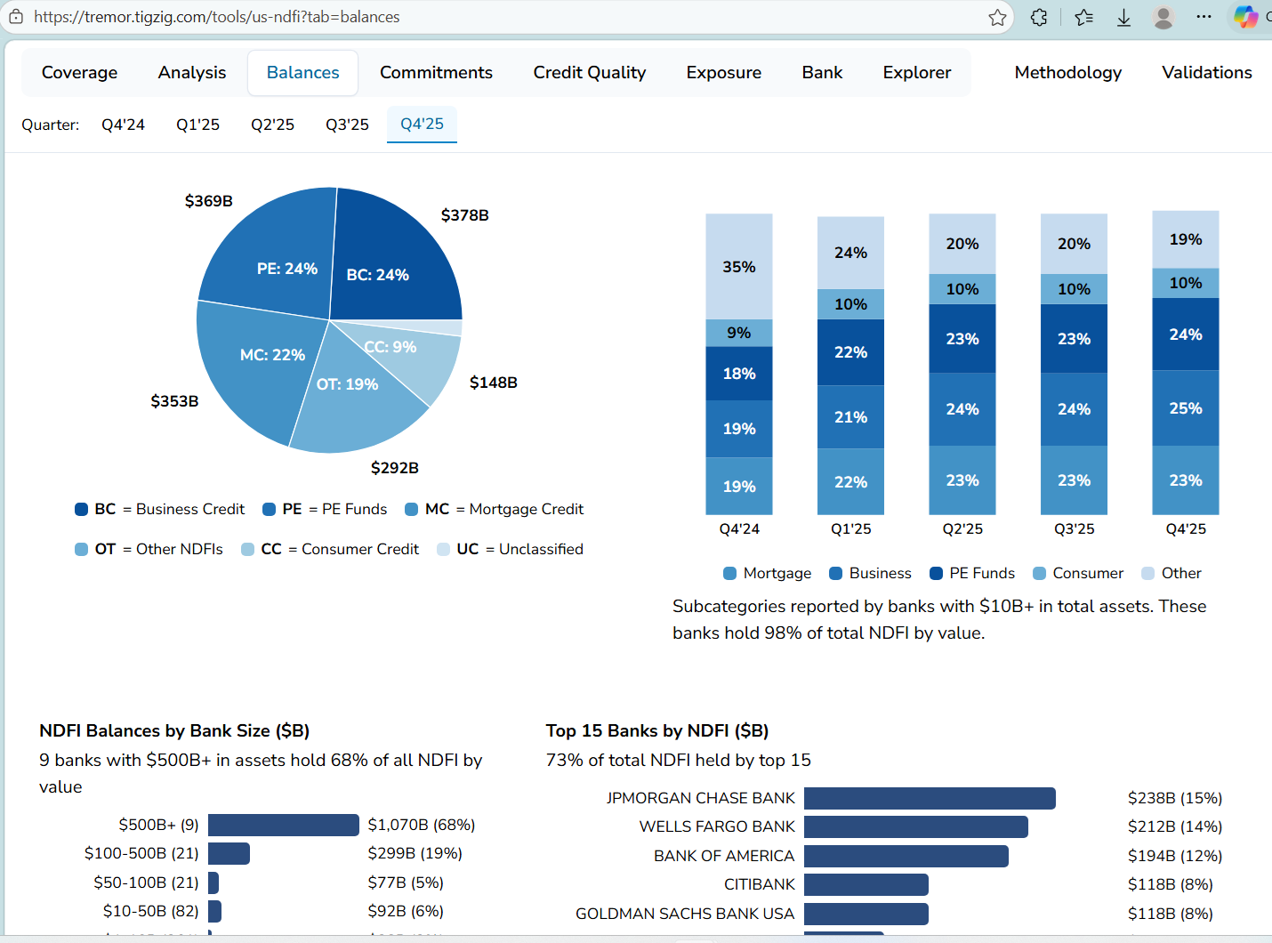This screenshot has height=943, width=1272.
Task: Click the URL address bar
Action: (507, 17)
